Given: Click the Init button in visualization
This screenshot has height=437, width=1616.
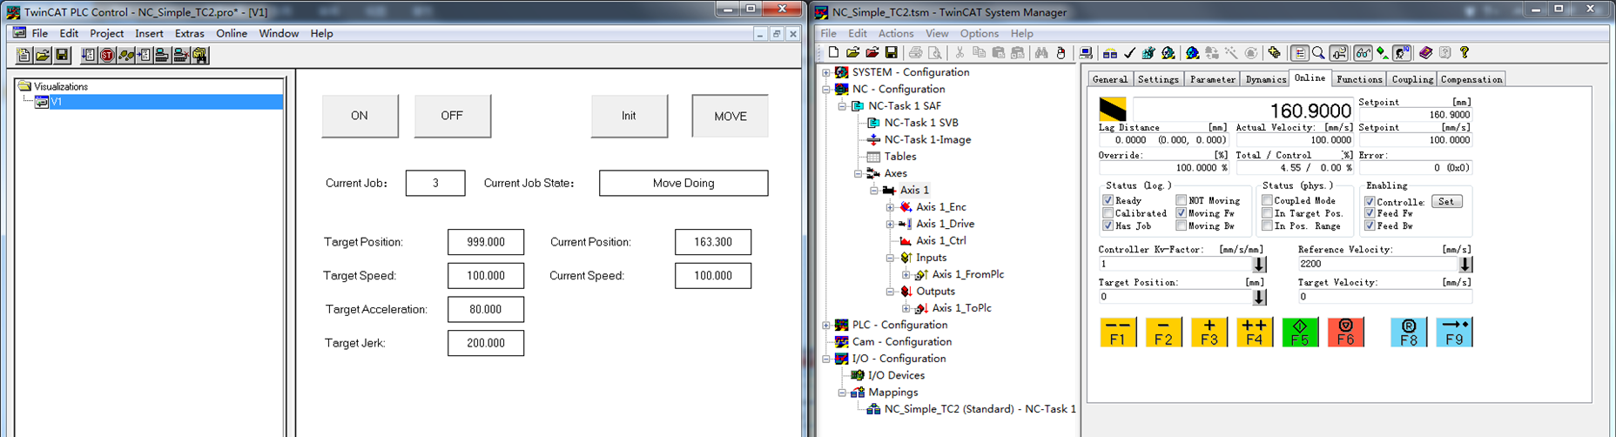Looking at the screenshot, I should pos(629,116).
